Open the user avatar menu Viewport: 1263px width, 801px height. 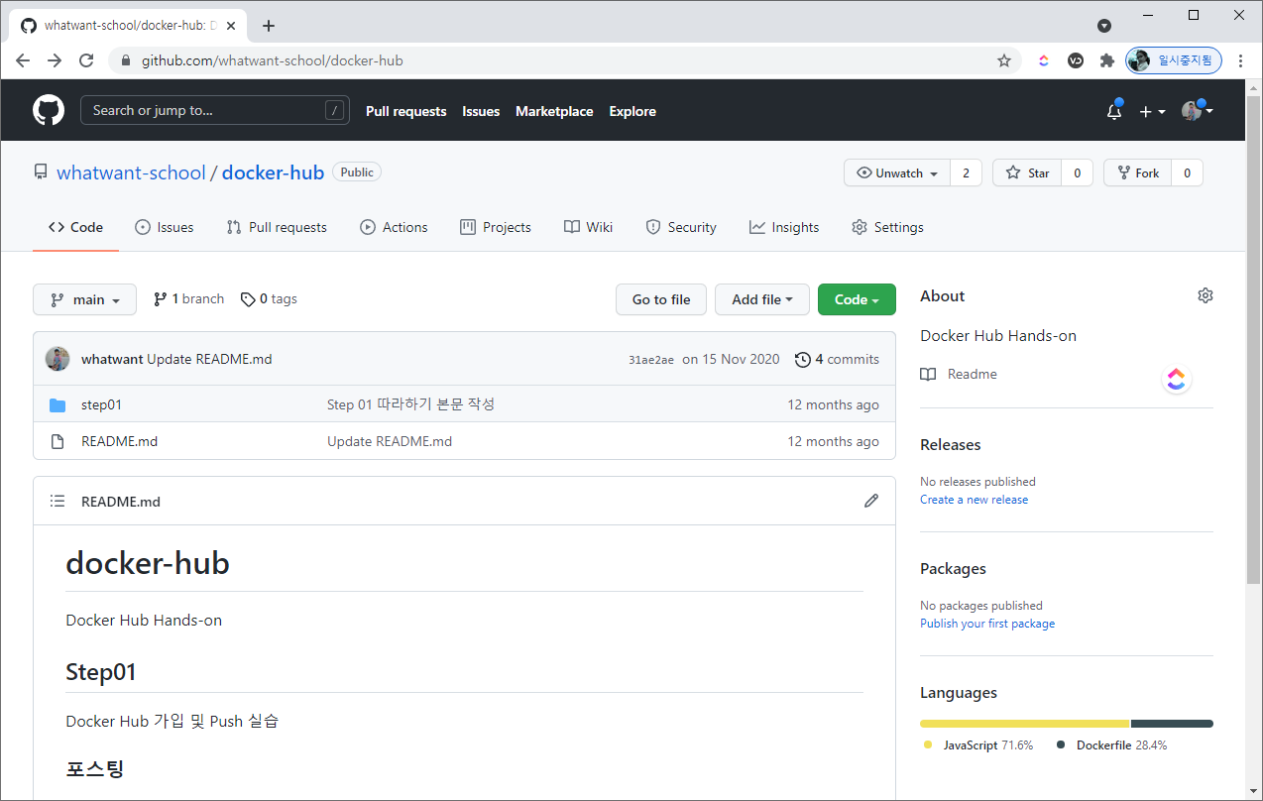click(x=1198, y=111)
